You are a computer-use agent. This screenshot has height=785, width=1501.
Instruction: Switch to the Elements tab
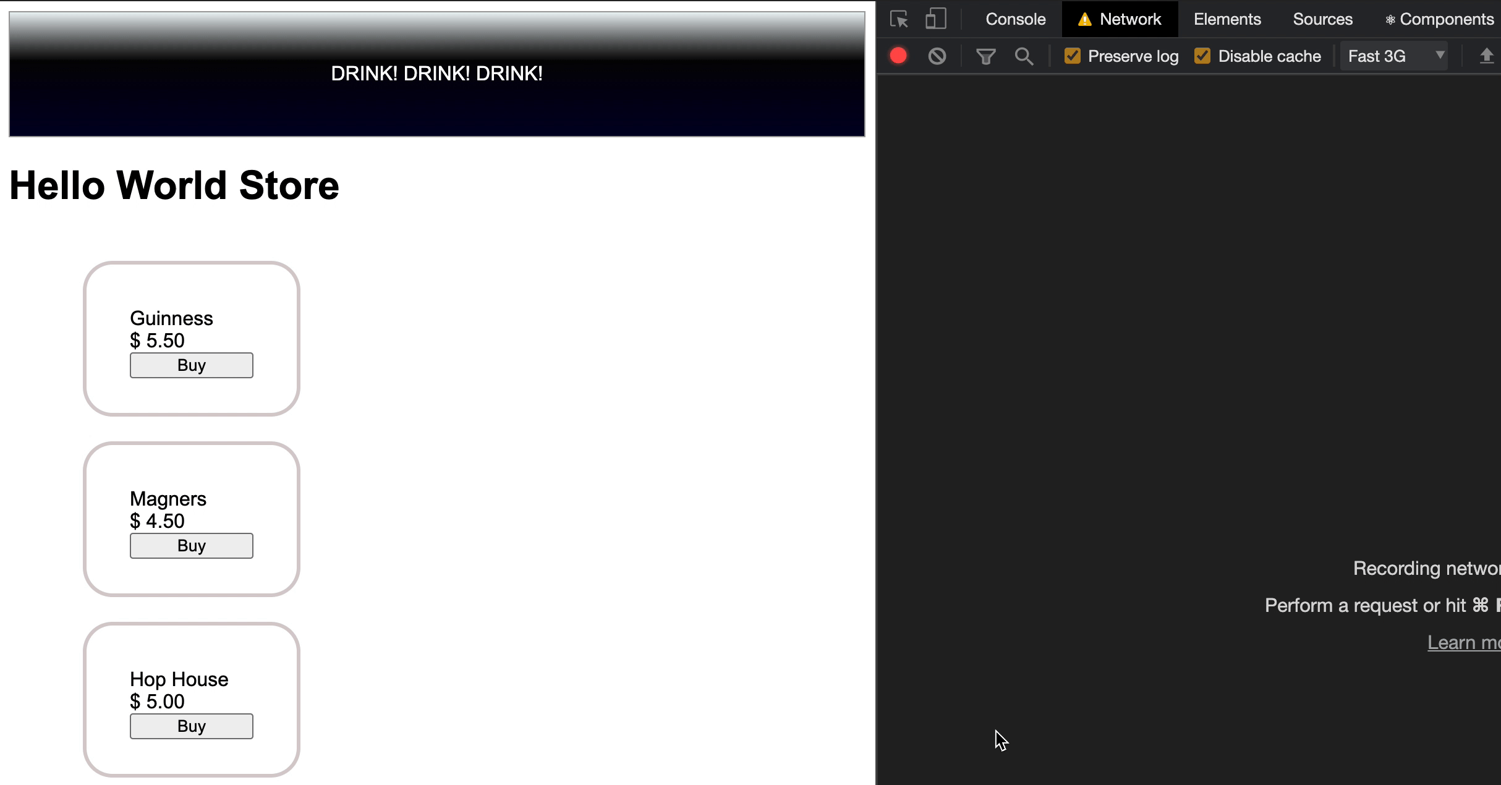pos(1227,19)
